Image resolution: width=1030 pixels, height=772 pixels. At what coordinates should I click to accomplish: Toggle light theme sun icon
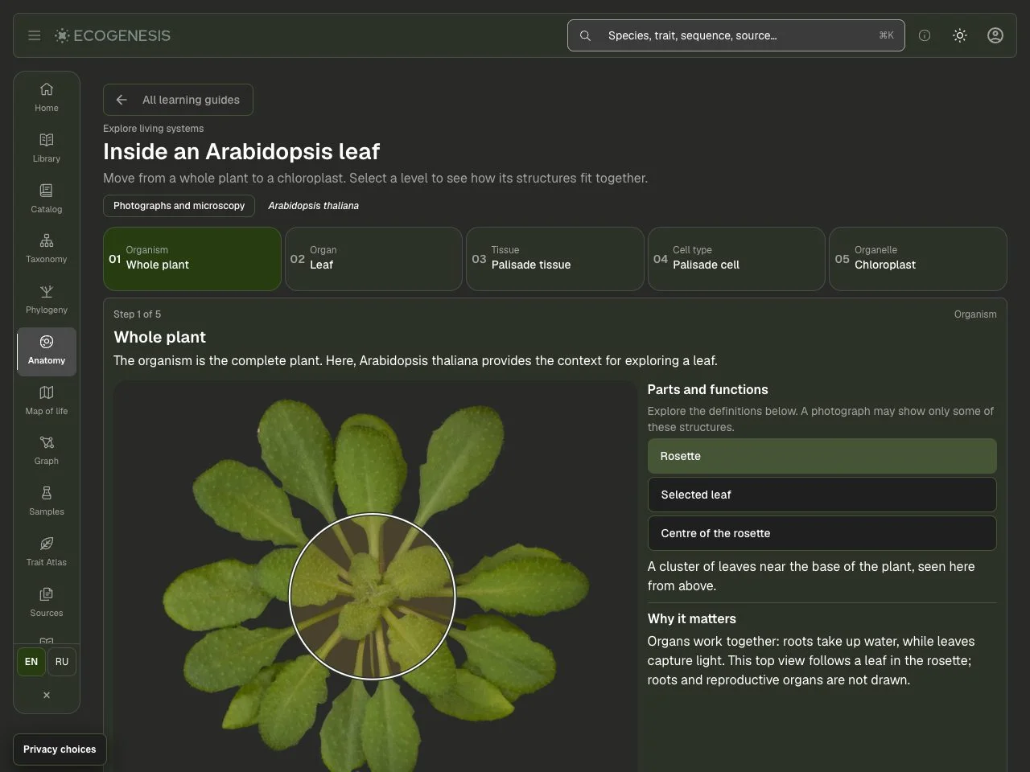(960, 35)
